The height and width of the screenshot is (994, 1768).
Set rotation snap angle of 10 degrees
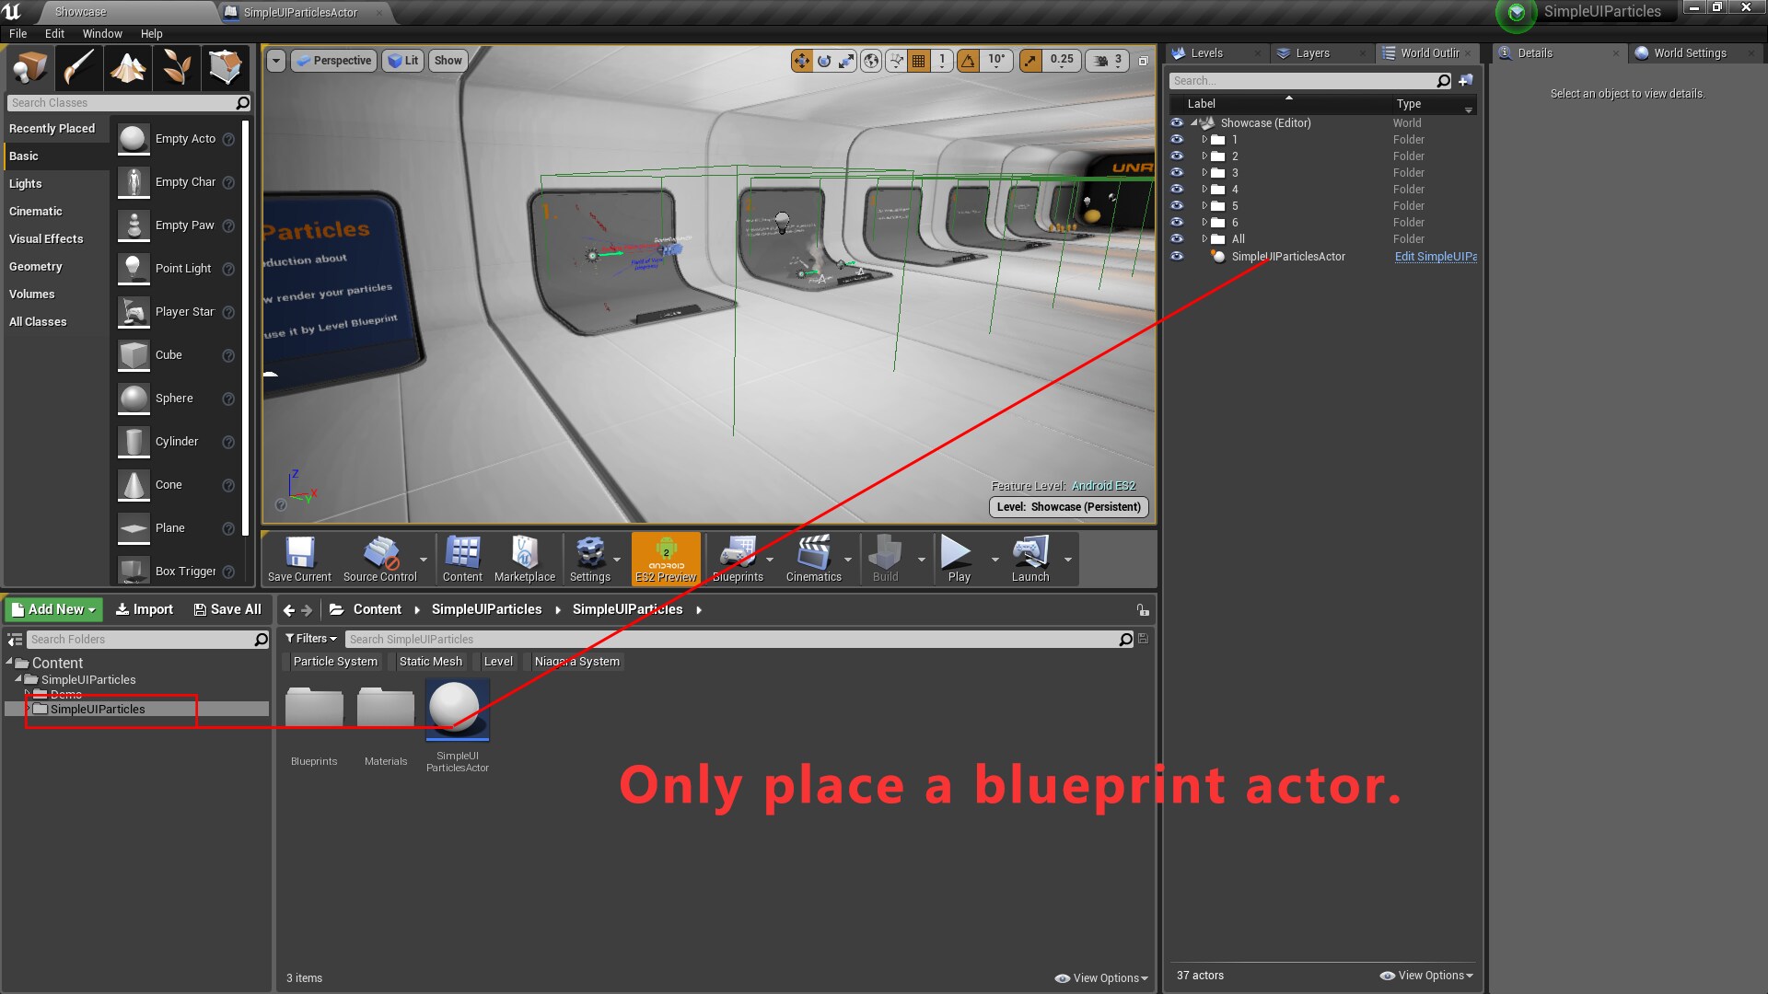[994, 60]
